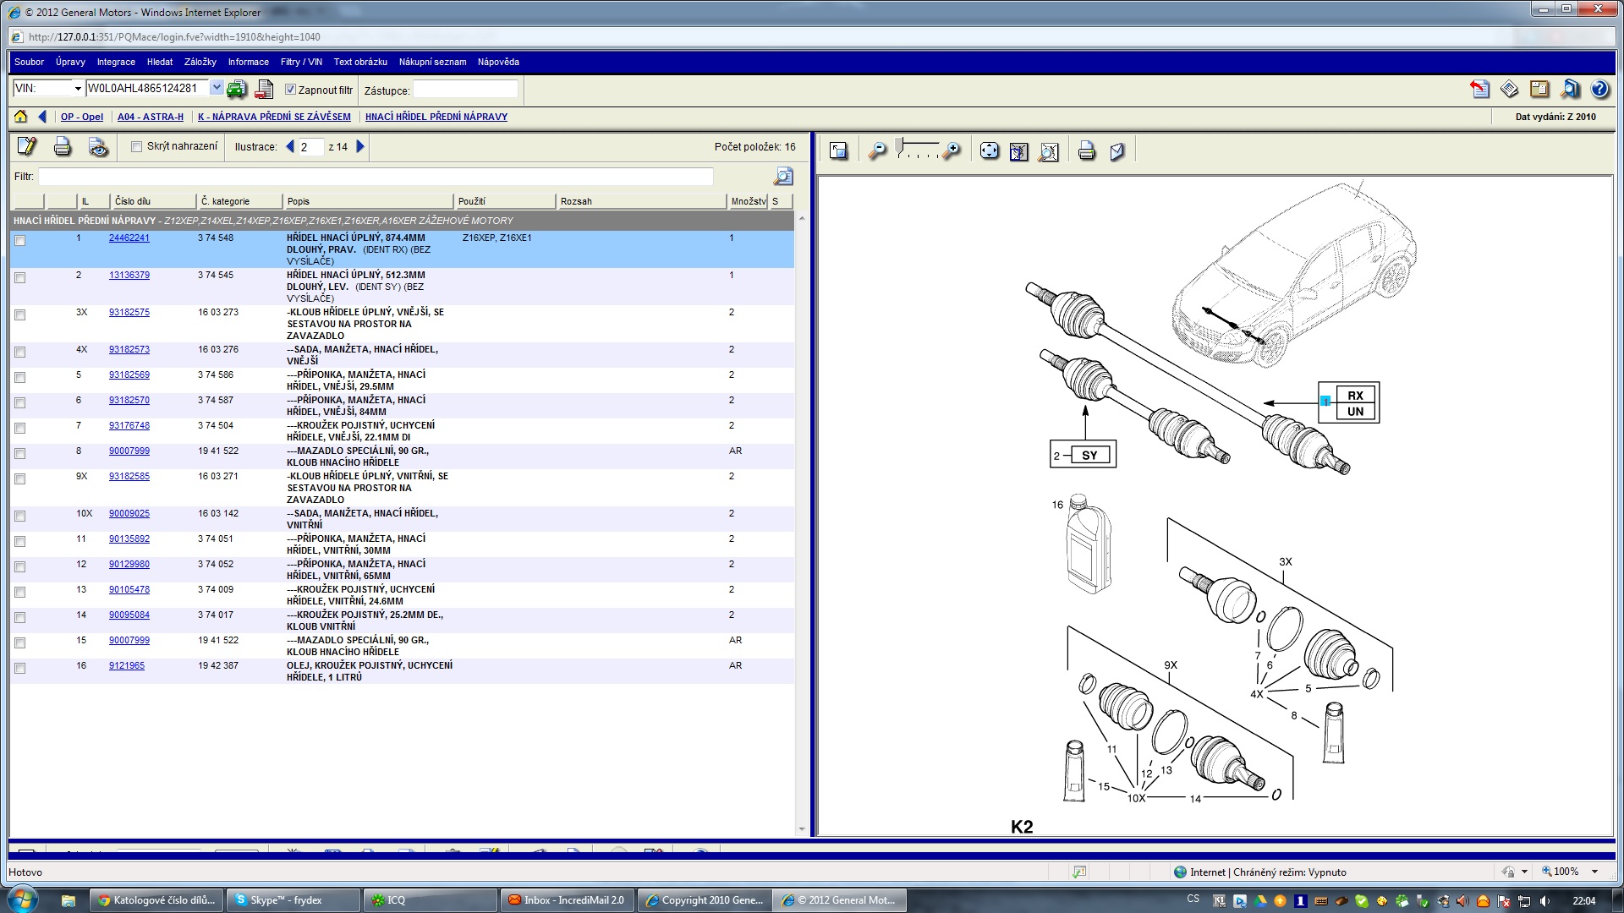Click zoom-in magnifier on illustration toolbar

pos(952,151)
